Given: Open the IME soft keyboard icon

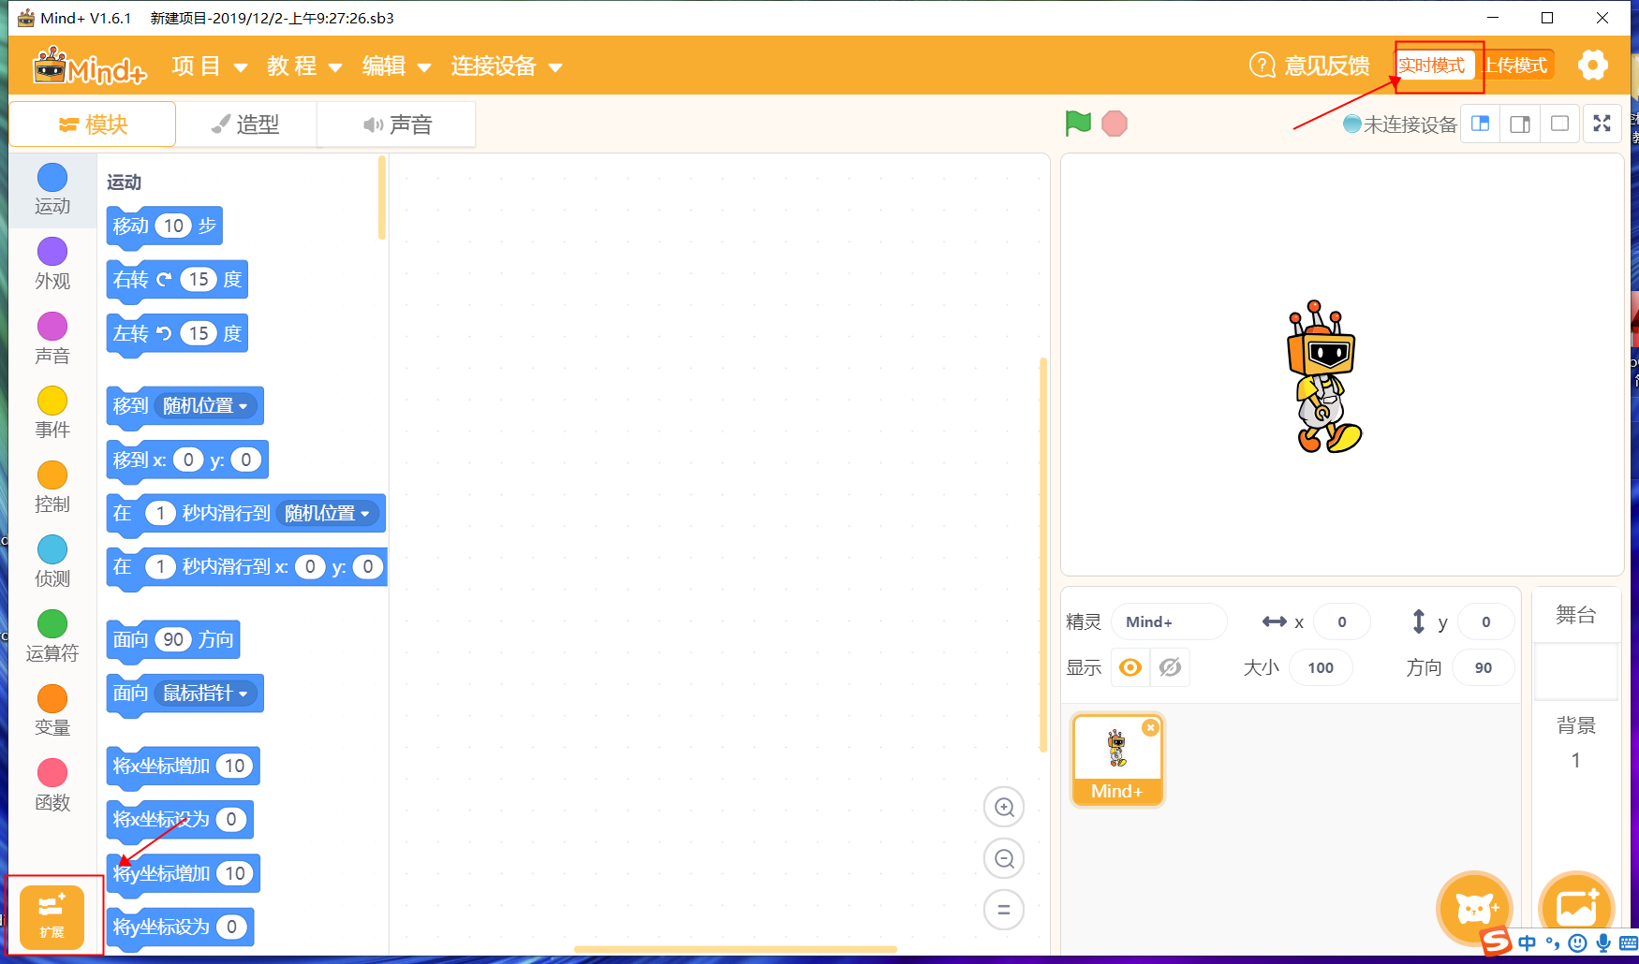Looking at the screenshot, I should coord(1629,943).
